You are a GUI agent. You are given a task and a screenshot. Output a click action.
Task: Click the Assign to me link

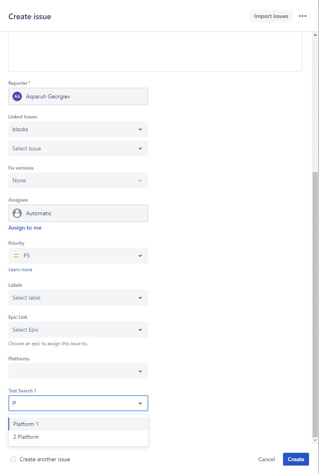(x=25, y=228)
